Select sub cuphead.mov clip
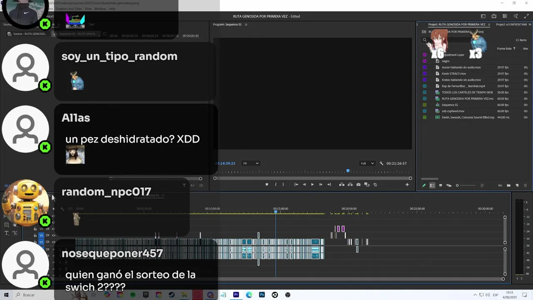 pos(453,111)
